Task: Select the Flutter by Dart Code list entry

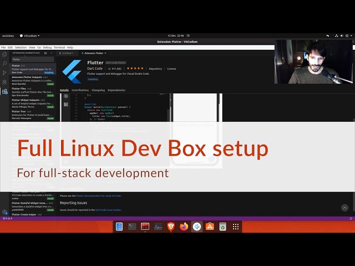Action: point(33,69)
